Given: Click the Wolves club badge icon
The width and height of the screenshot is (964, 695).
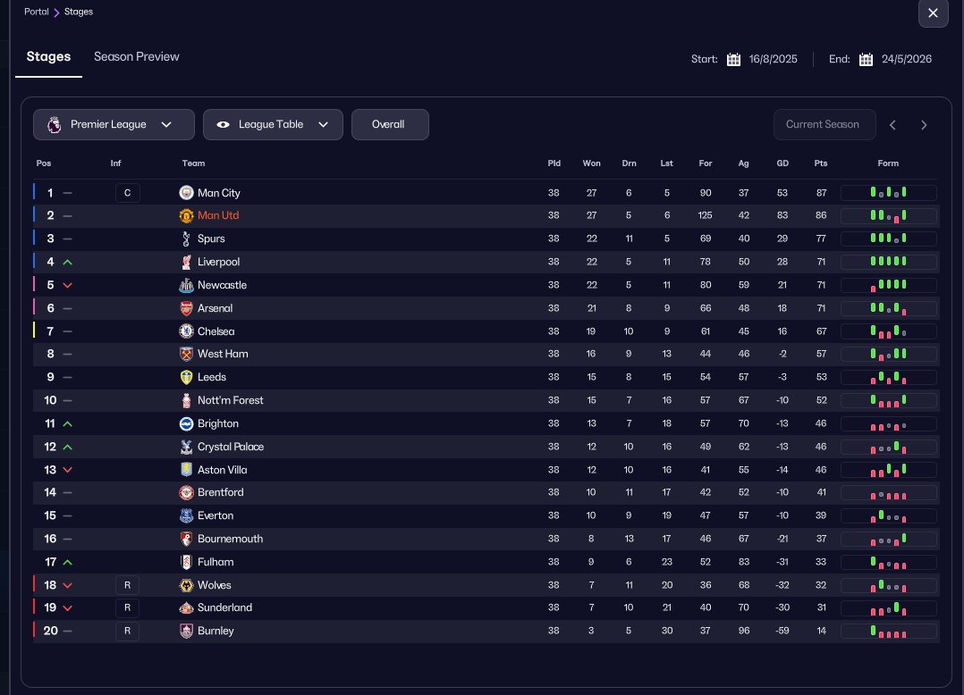Looking at the screenshot, I should click(186, 585).
